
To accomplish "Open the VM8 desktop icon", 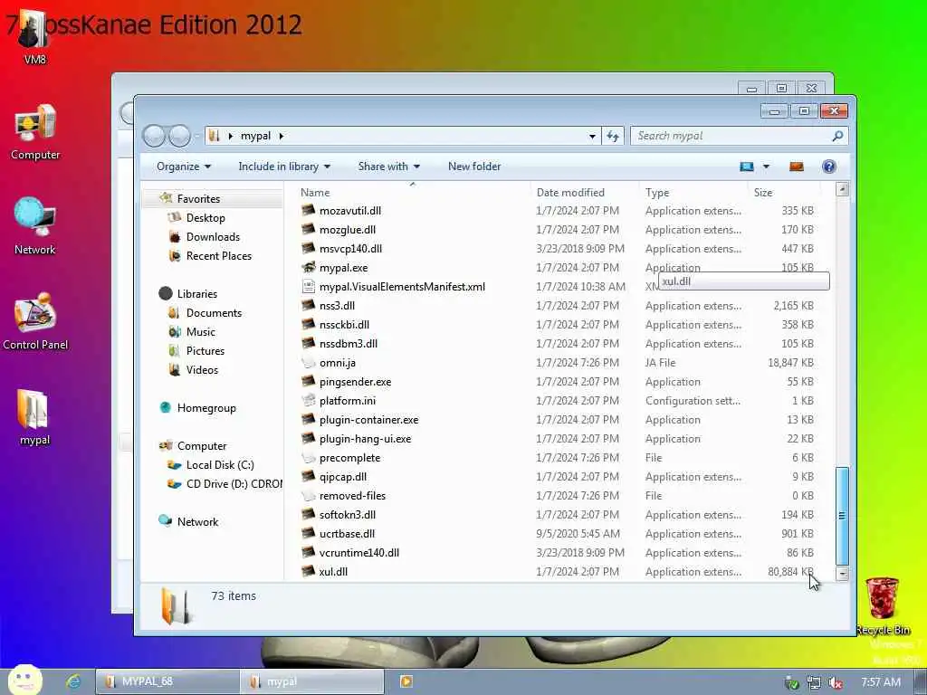I will tap(34, 36).
